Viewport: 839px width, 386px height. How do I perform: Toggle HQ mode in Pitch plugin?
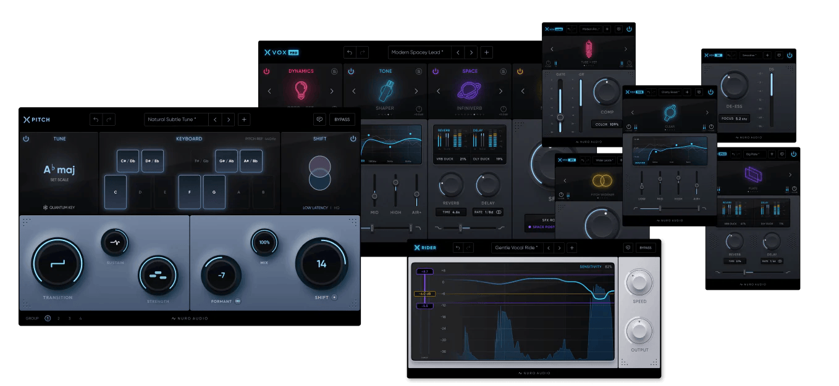[x=337, y=208]
